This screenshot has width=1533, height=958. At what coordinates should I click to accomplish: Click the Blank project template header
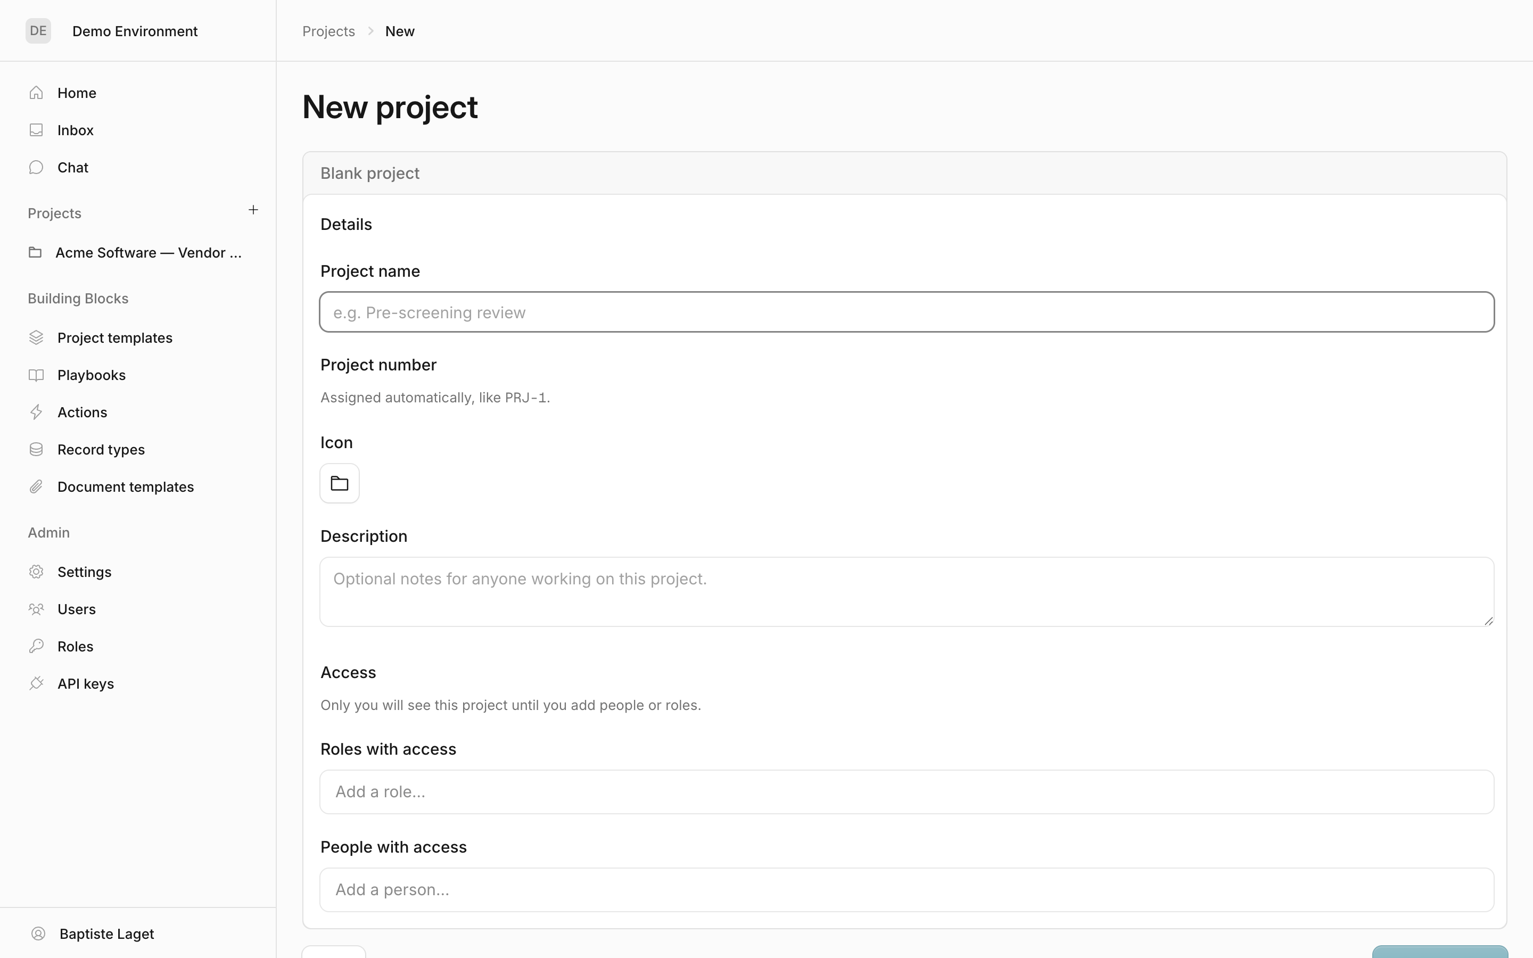(904, 173)
